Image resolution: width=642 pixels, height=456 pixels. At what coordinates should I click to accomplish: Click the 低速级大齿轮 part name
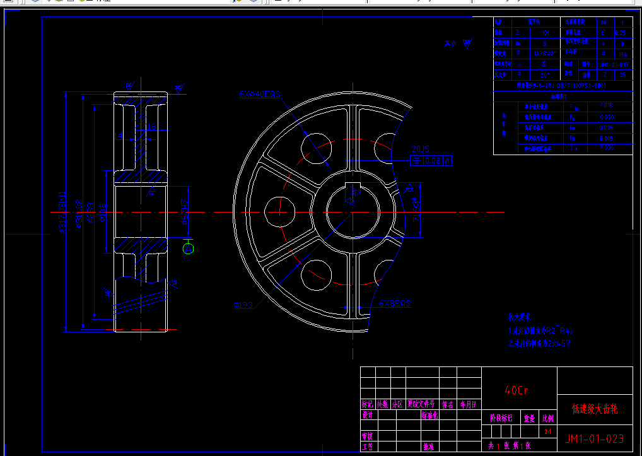click(595, 409)
